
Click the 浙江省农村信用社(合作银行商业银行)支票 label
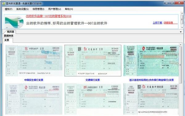(151, 80)
